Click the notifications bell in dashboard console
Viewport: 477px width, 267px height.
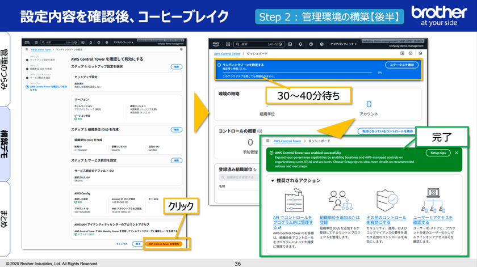(x=300, y=44)
